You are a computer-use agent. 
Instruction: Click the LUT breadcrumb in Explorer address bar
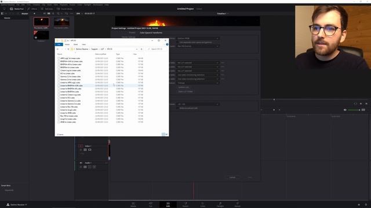tap(102, 49)
